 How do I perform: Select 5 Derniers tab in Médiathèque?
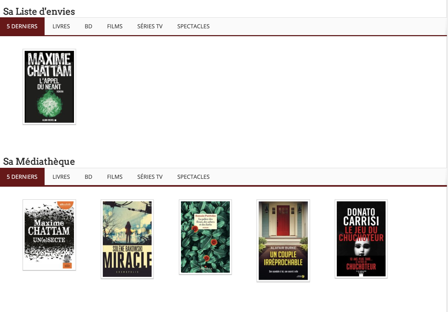click(22, 177)
